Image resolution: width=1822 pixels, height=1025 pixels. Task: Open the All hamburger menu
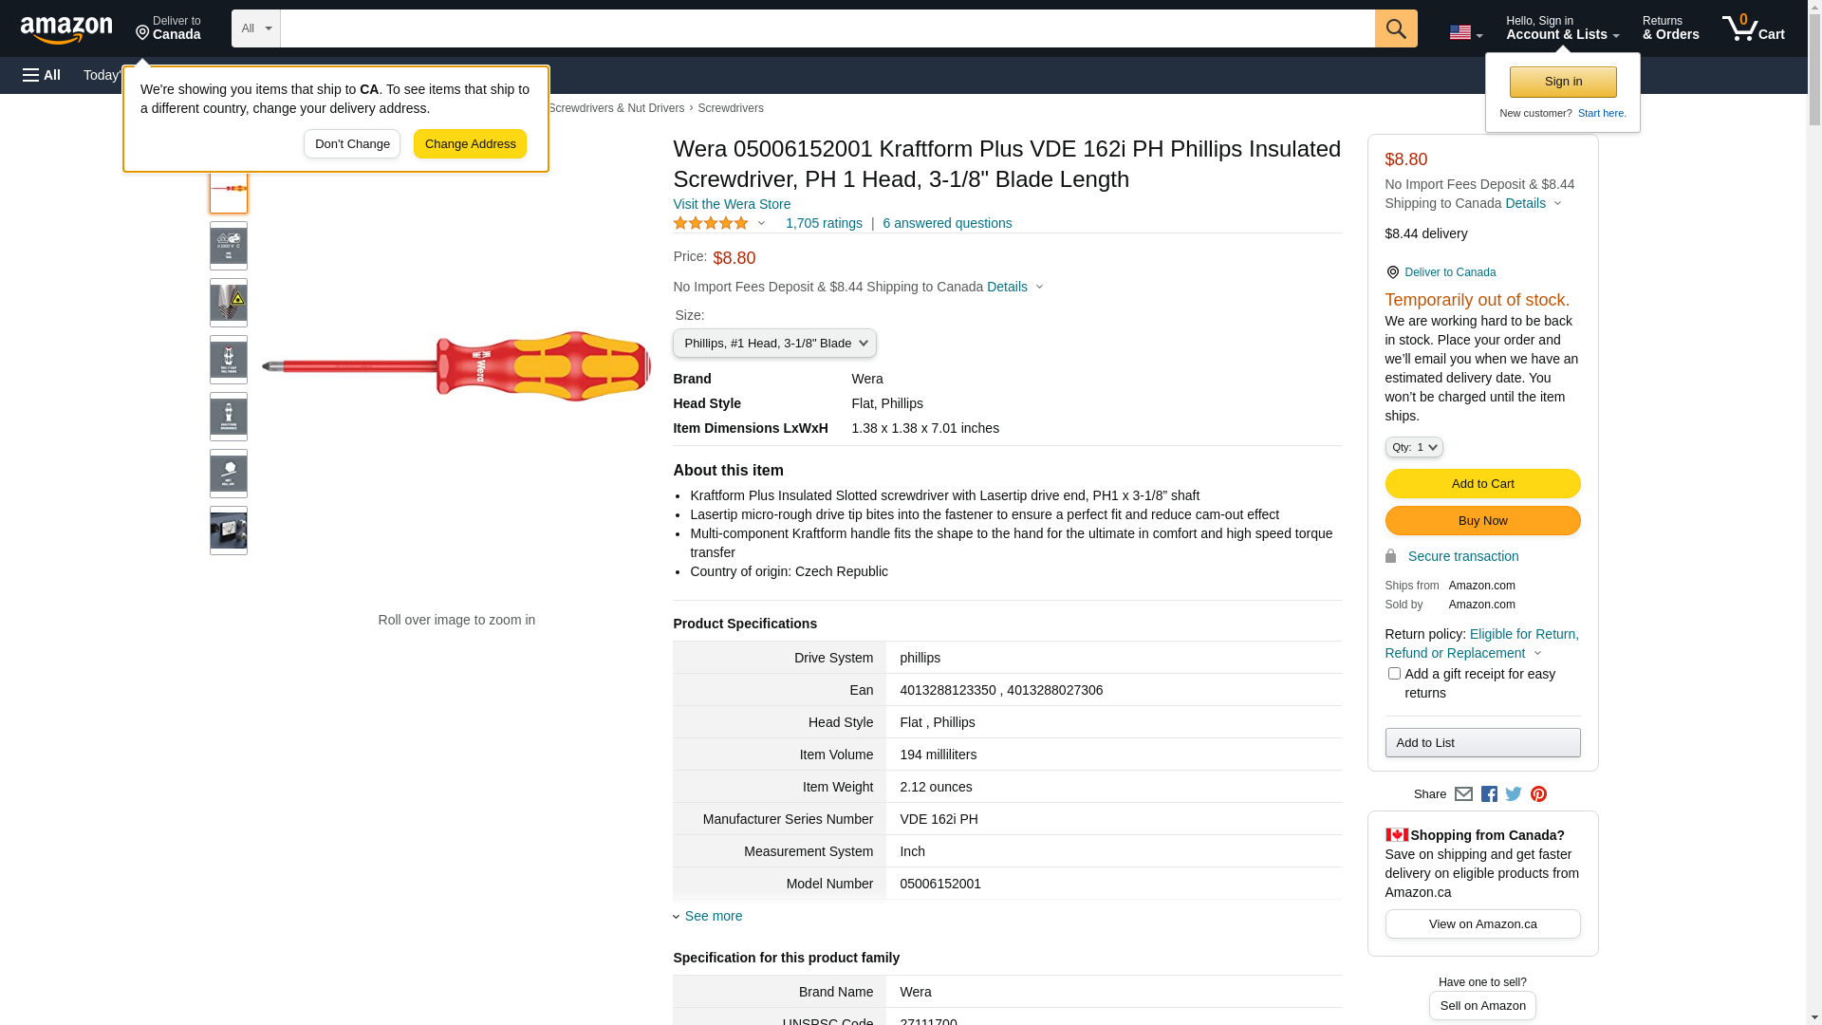pyautogui.click(x=42, y=75)
